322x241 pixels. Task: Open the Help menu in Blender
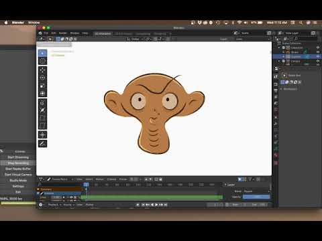pyautogui.click(x=85, y=33)
